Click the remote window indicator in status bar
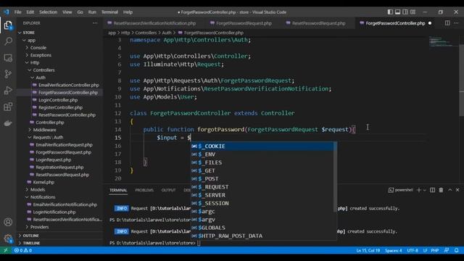 pos(6,250)
